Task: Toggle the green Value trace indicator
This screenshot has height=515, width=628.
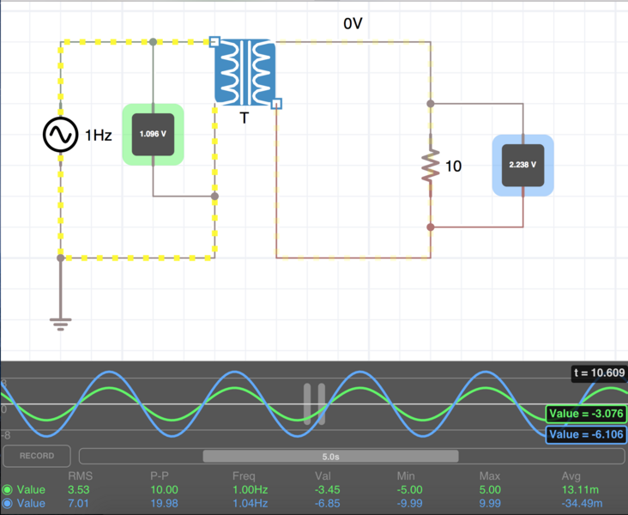Action: click(9, 490)
